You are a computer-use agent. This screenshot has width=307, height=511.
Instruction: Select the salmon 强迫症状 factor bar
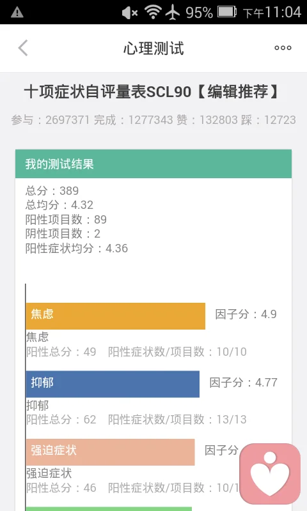tap(110, 452)
